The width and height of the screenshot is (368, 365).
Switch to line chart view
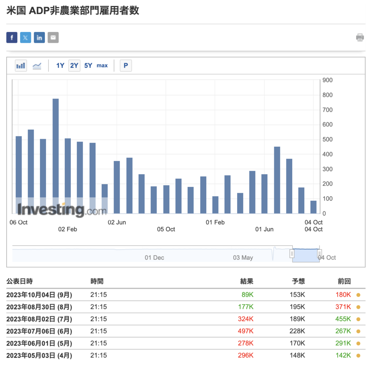coord(37,65)
